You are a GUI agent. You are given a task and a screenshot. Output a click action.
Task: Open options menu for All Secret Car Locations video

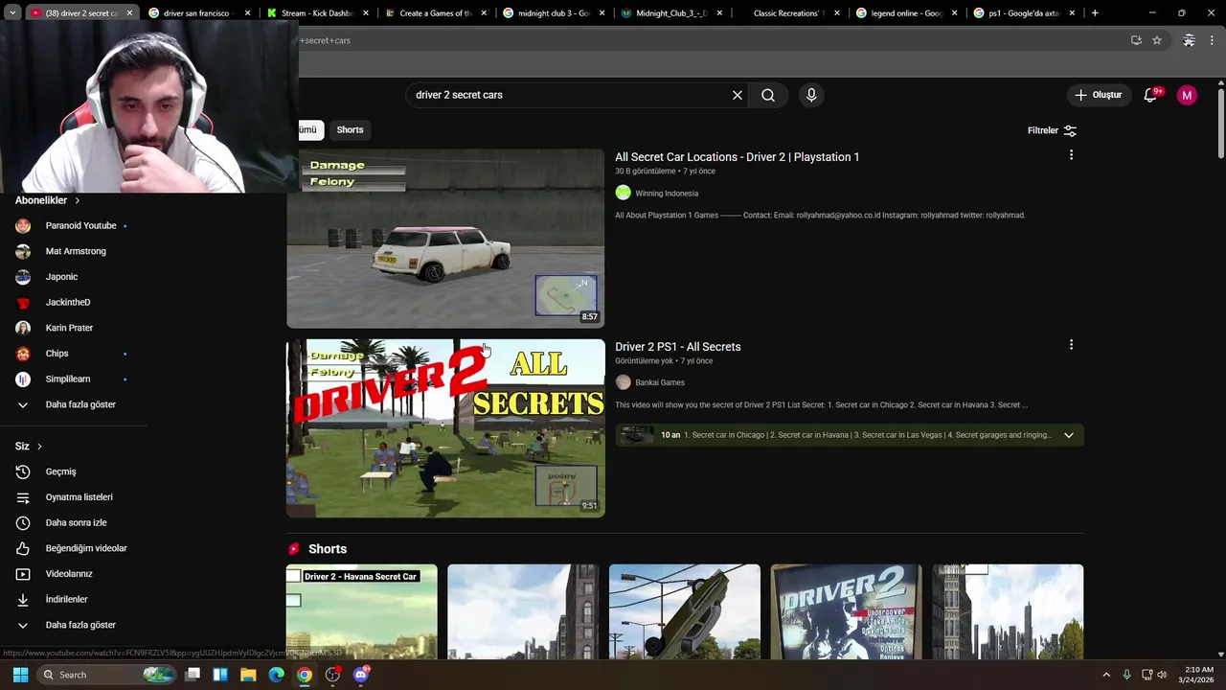click(x=1071, y=154)
